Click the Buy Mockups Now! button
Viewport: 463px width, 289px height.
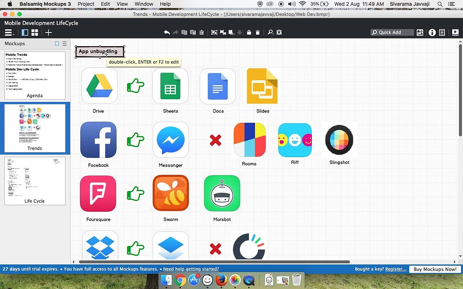point(435,269)
